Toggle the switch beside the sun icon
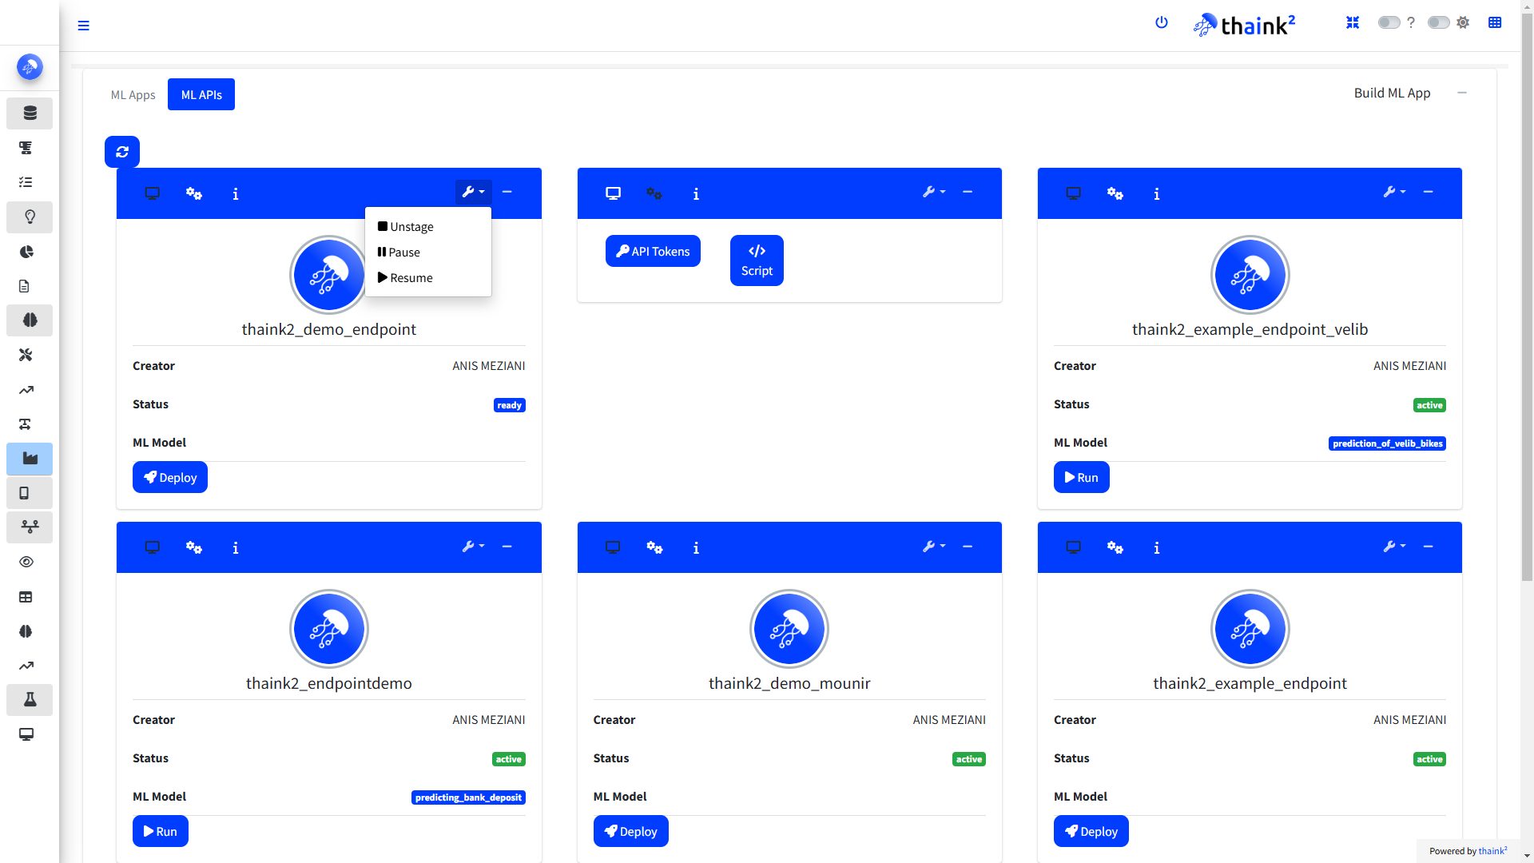The image size is (1534, 863). 1438,22
